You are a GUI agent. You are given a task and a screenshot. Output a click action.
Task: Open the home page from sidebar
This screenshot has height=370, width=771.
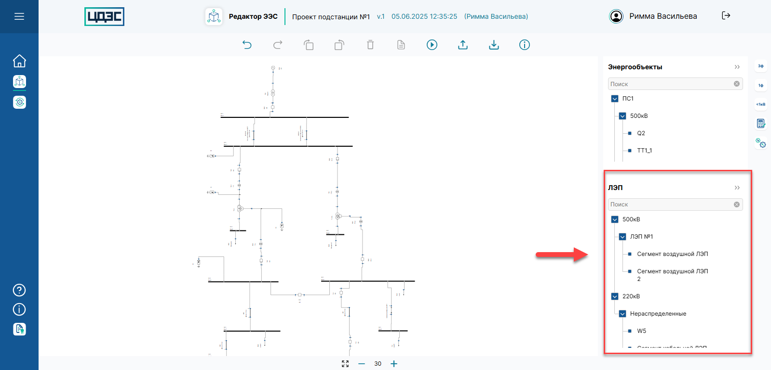tap(19, 61)
